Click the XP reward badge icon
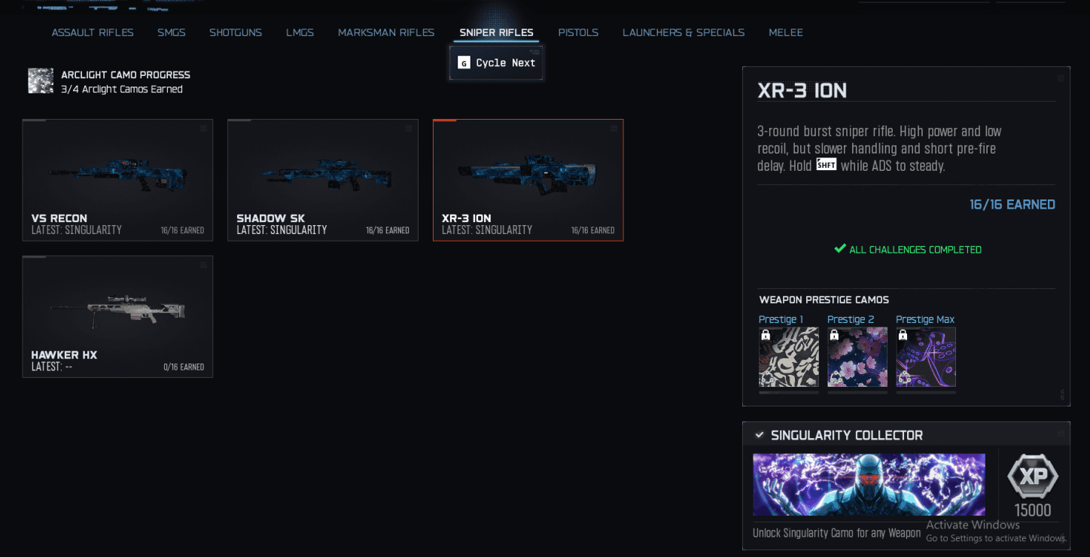Screen dimensions: 1090x557 point(1033,476)
